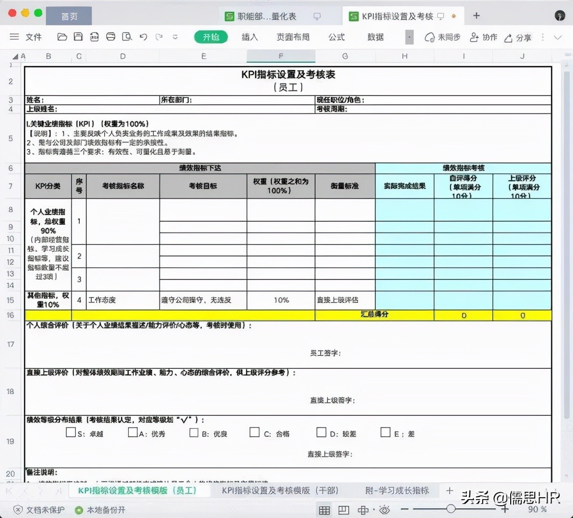Open the 协作 collaboration icon
573x518 pixels.
pyautogui.click(x=483, y=37)
